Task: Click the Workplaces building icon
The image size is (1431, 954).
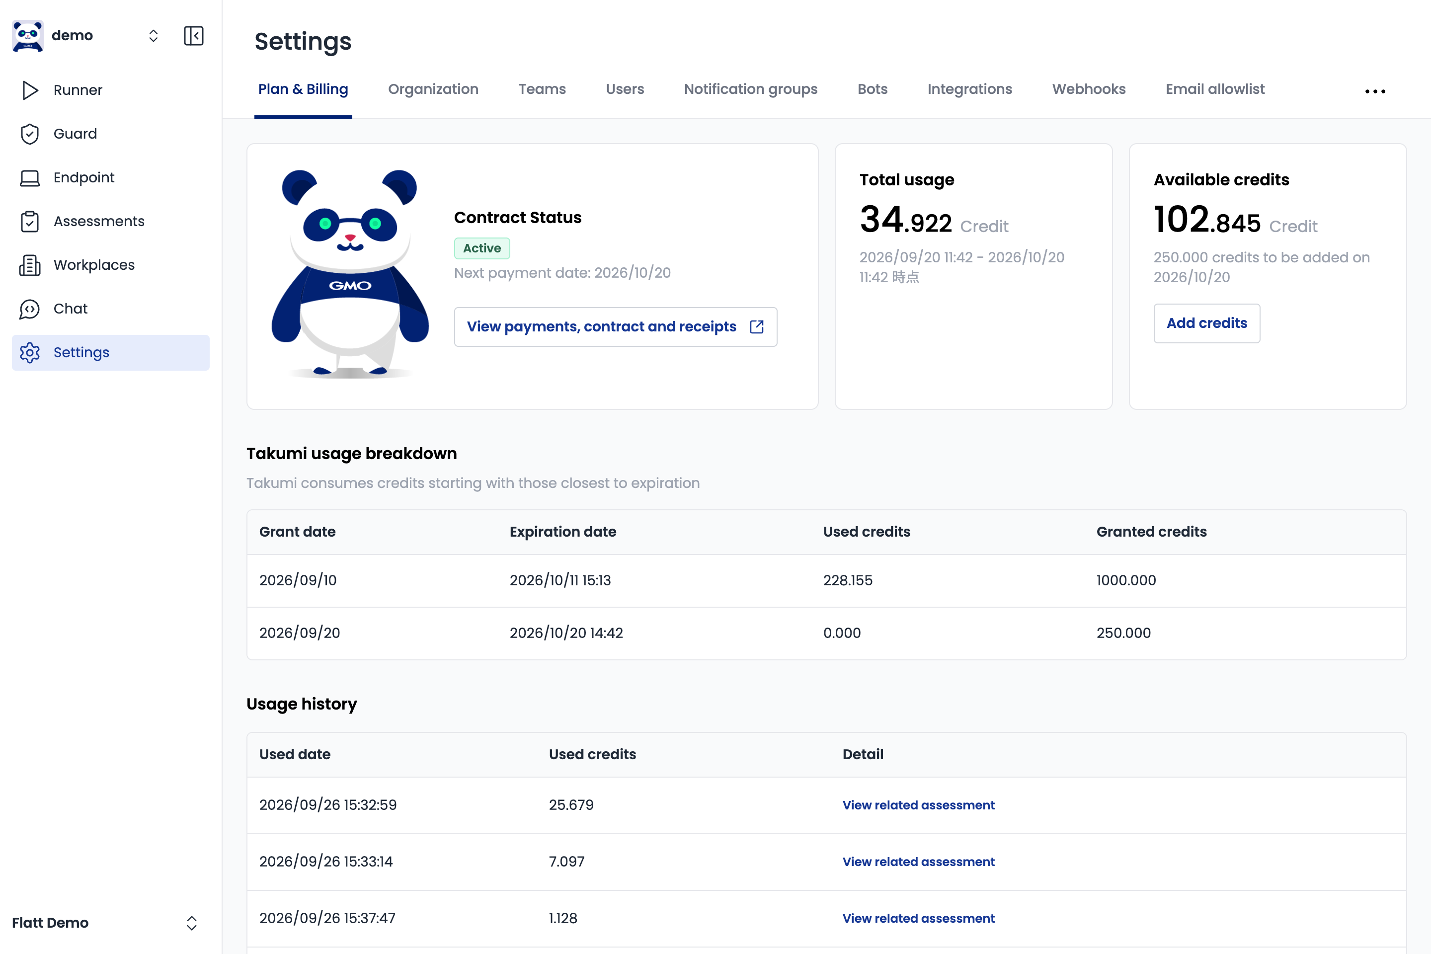Action: click(x=30, y=265)
